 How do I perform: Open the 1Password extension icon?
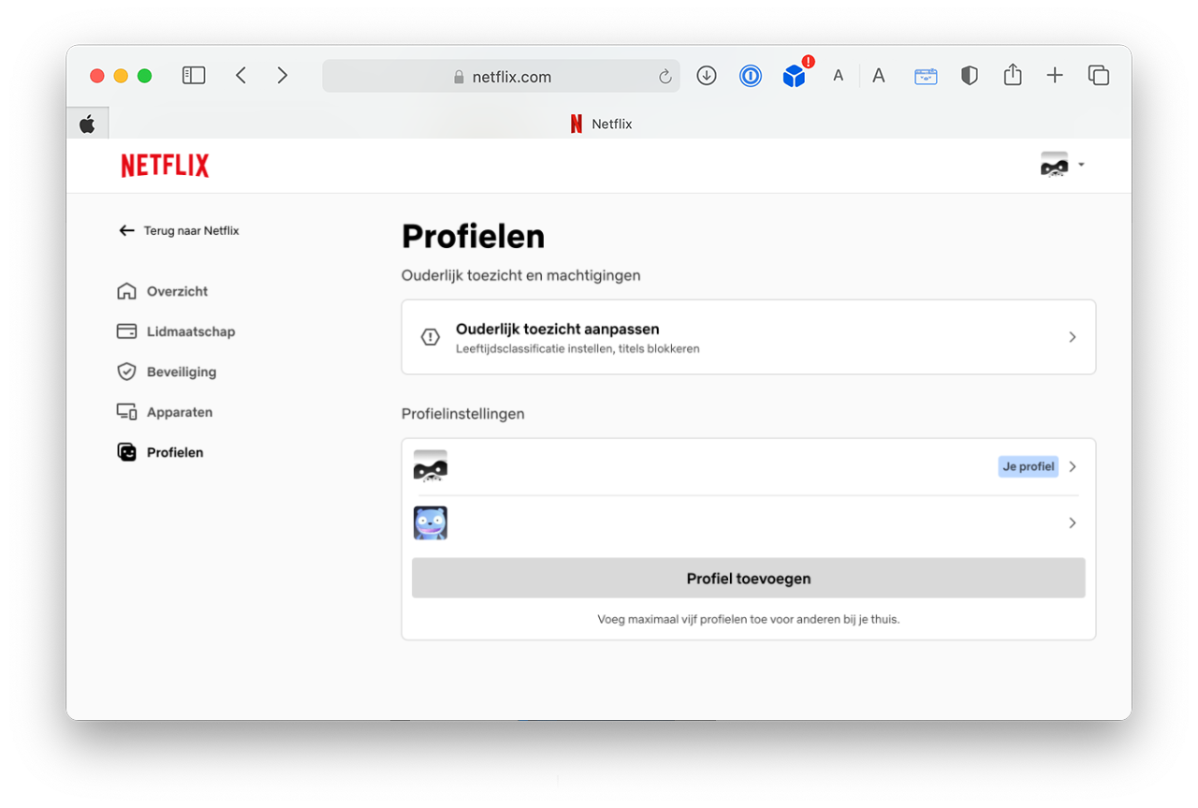point(751,76)
